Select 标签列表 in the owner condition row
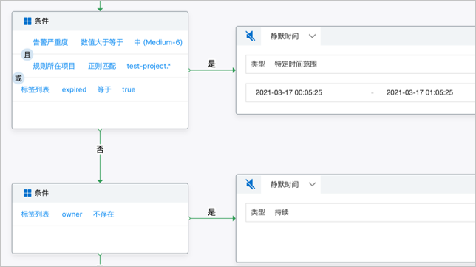The width and height of the screenshot is (476, 267). pyautogui.click(x=35, y=214)
